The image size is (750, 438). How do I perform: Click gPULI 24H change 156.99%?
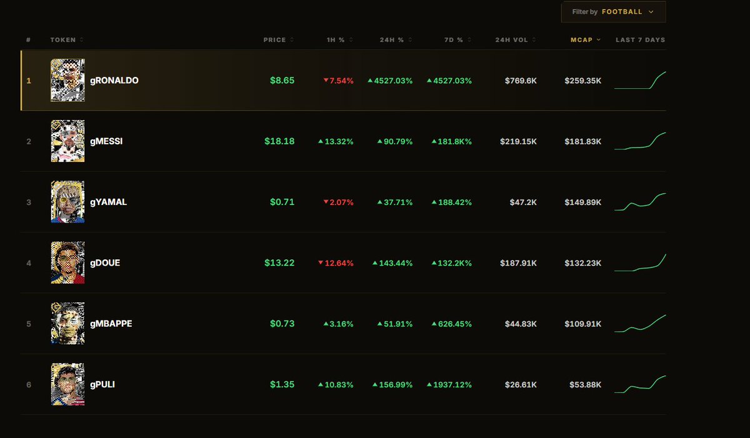pos(392,385)
